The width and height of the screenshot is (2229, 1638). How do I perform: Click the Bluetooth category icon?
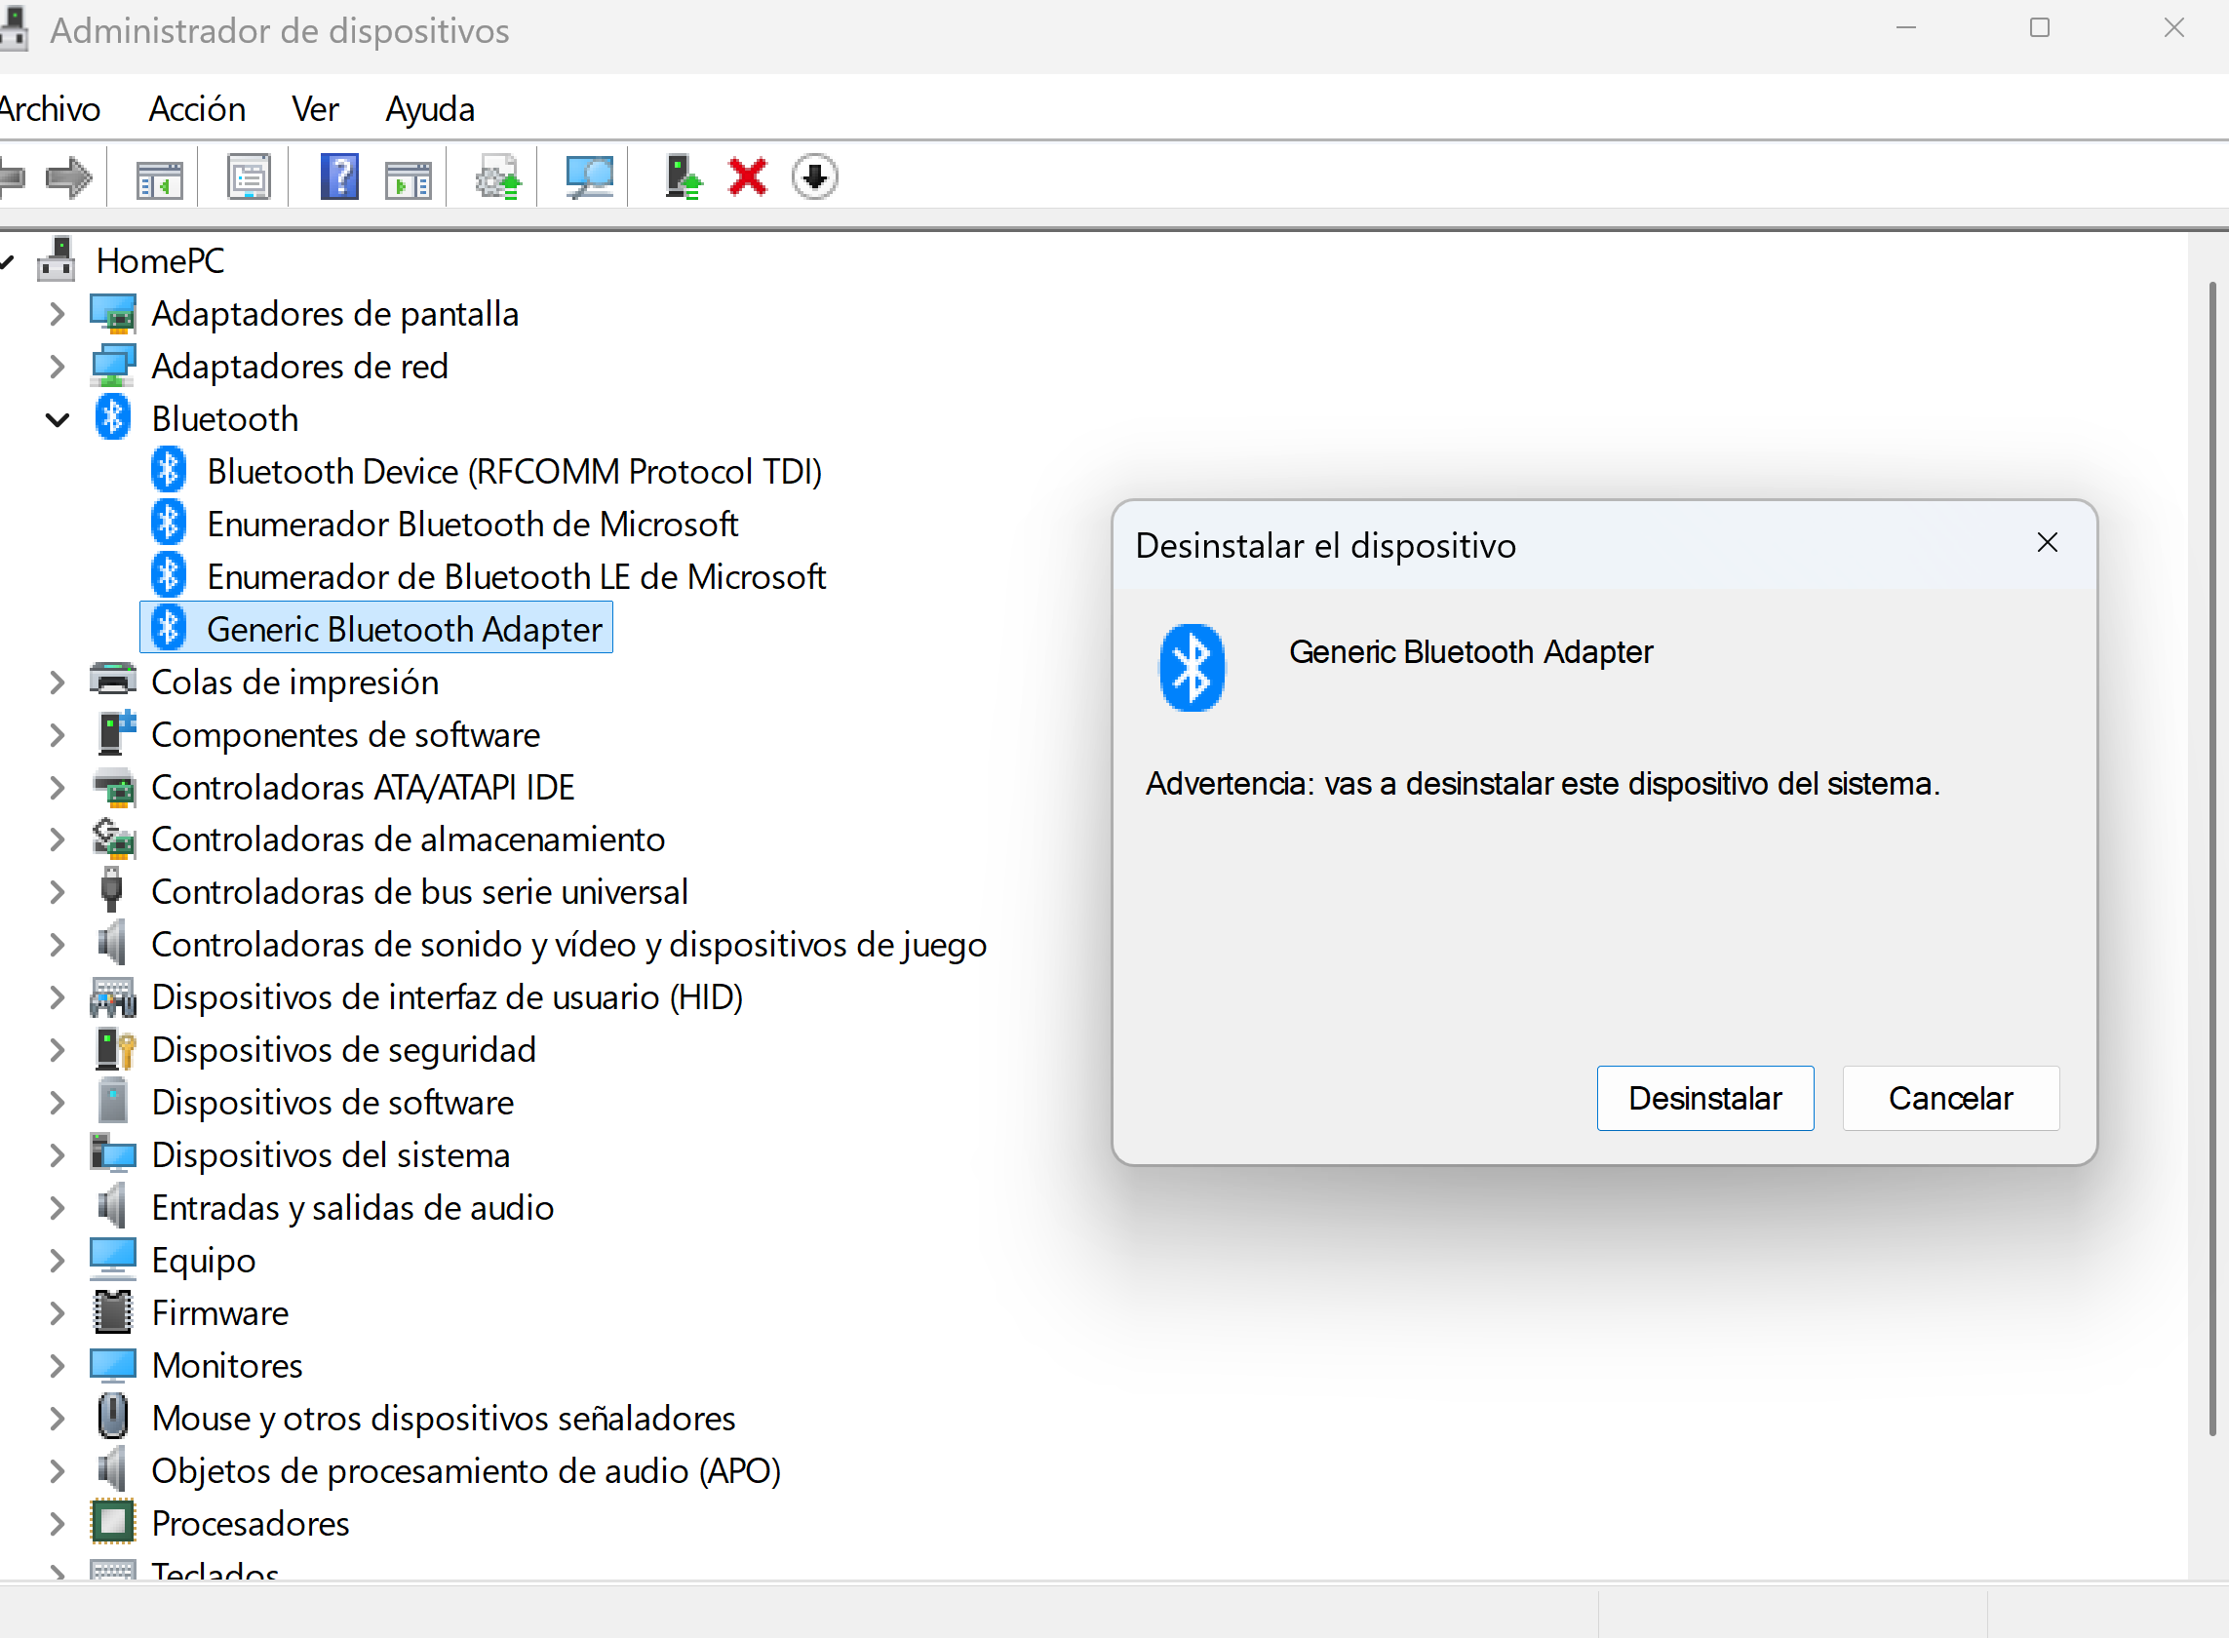[x=113, y=418]
